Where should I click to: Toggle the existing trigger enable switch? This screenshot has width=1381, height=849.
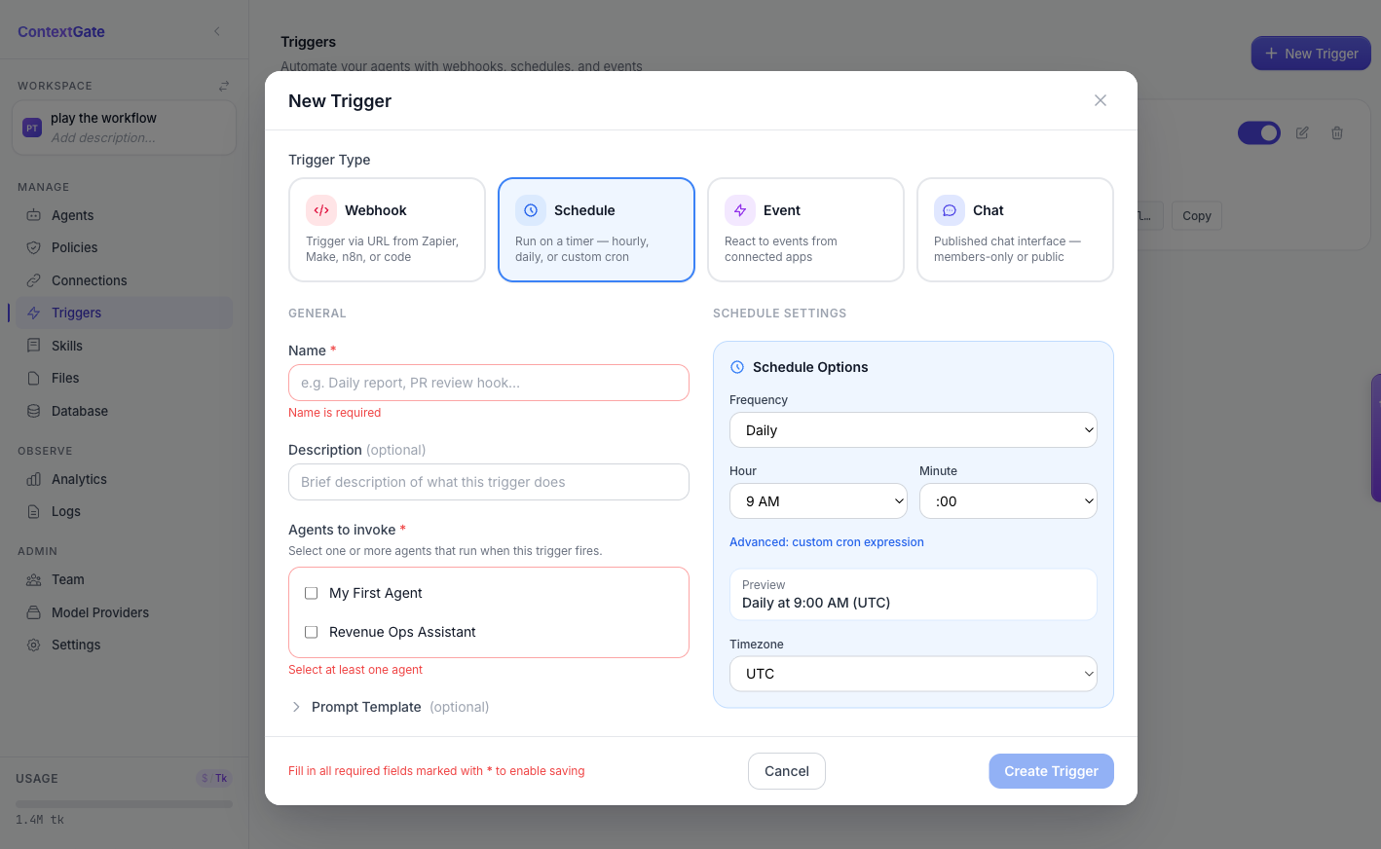pos(1258,132)
